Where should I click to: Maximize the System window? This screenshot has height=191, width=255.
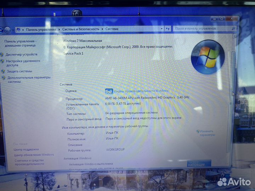[x=222, y=18]
